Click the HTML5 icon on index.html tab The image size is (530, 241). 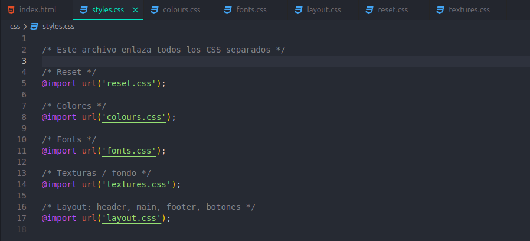pyautogui.click(x=12, y=10)
